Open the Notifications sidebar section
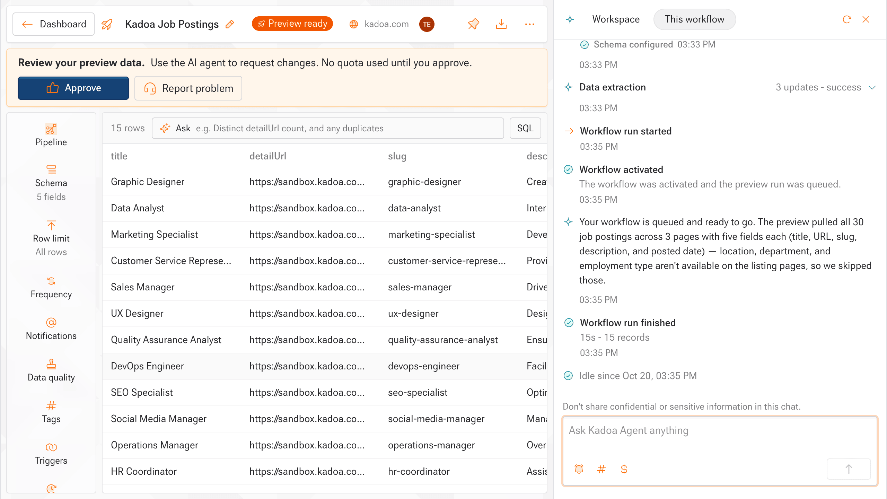 point(51,329)
